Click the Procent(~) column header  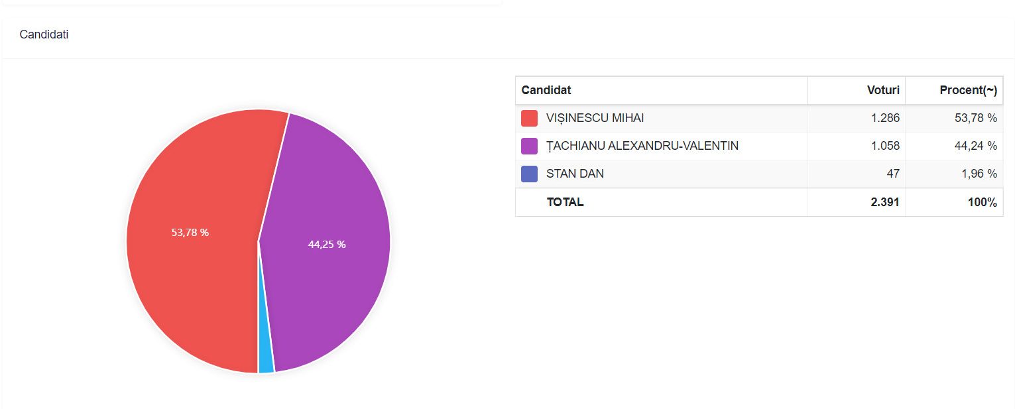pyautogui.click(x=968, y=90)
